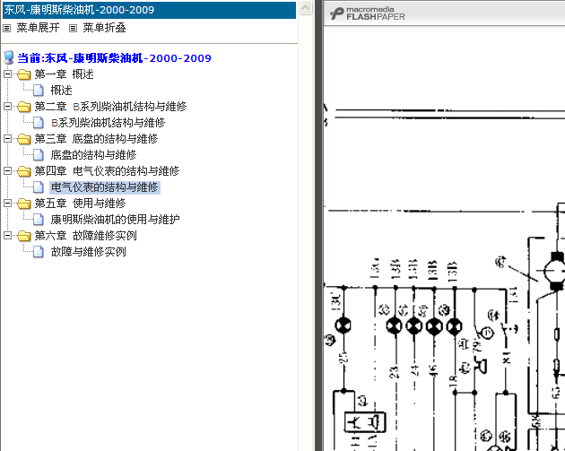The height and width of the screenshot is (451, 565).
Task: Click page icon beside 电气仪表的结构与维修 document
Action: (x=39, y=187)
